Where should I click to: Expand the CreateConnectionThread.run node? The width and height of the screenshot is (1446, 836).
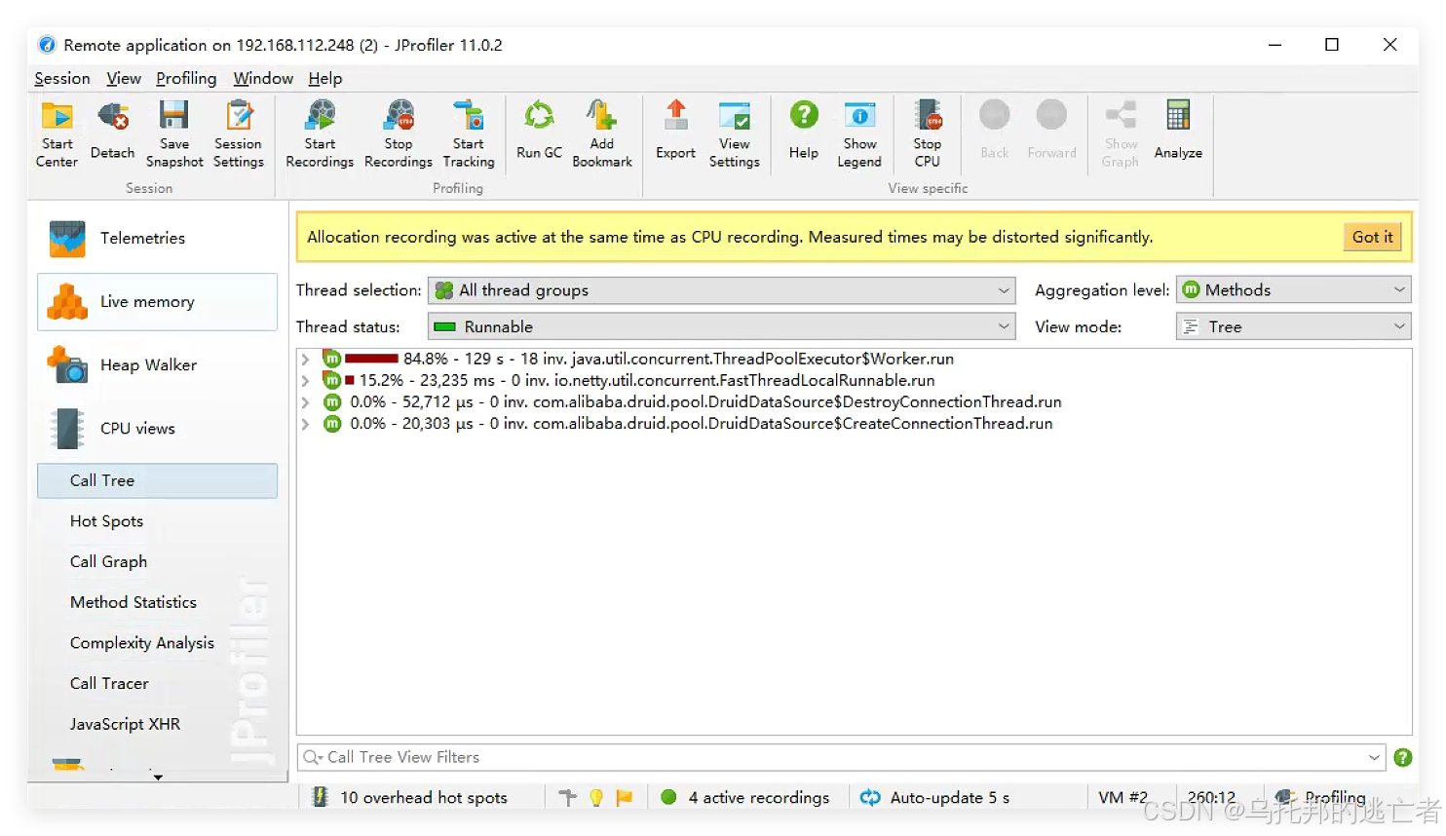coord(306,424)
